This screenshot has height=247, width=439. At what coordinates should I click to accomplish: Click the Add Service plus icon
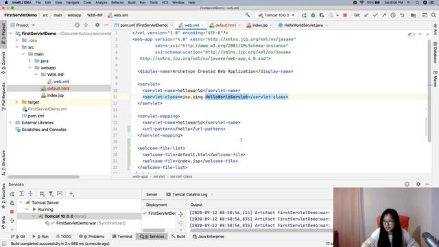(x=71, y=193)
